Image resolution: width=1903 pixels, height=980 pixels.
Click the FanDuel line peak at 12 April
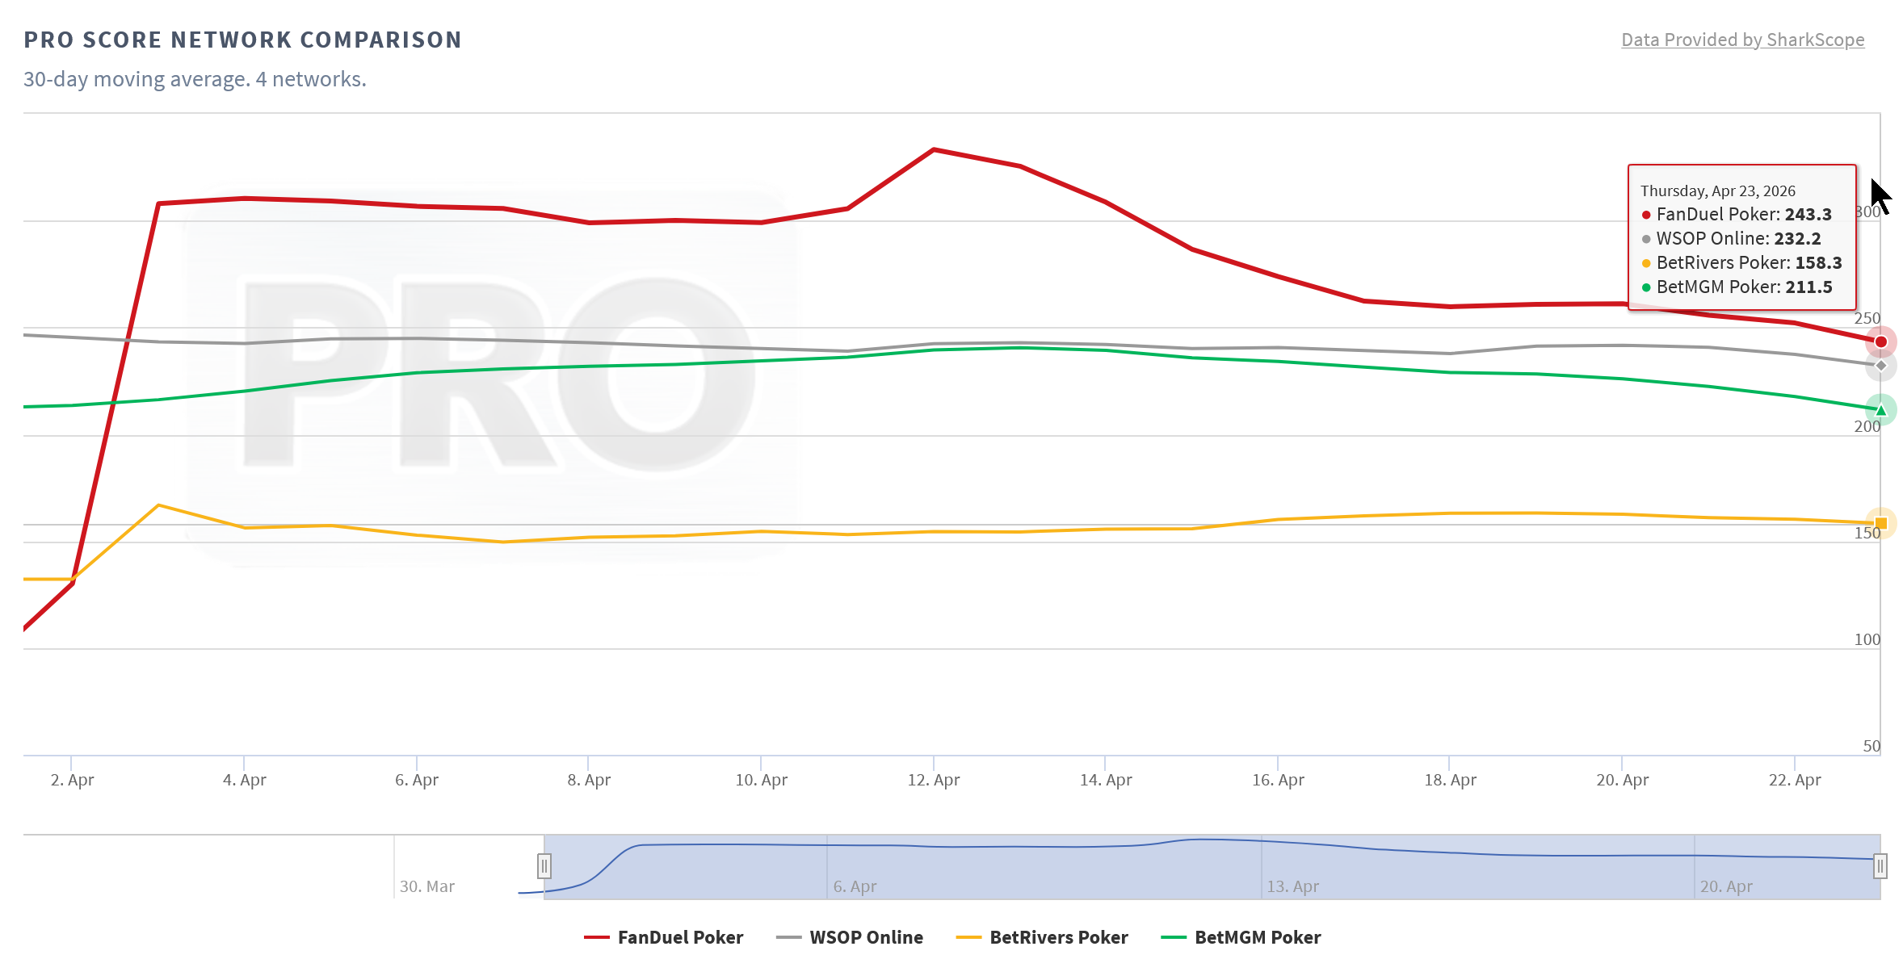point(934,150)
